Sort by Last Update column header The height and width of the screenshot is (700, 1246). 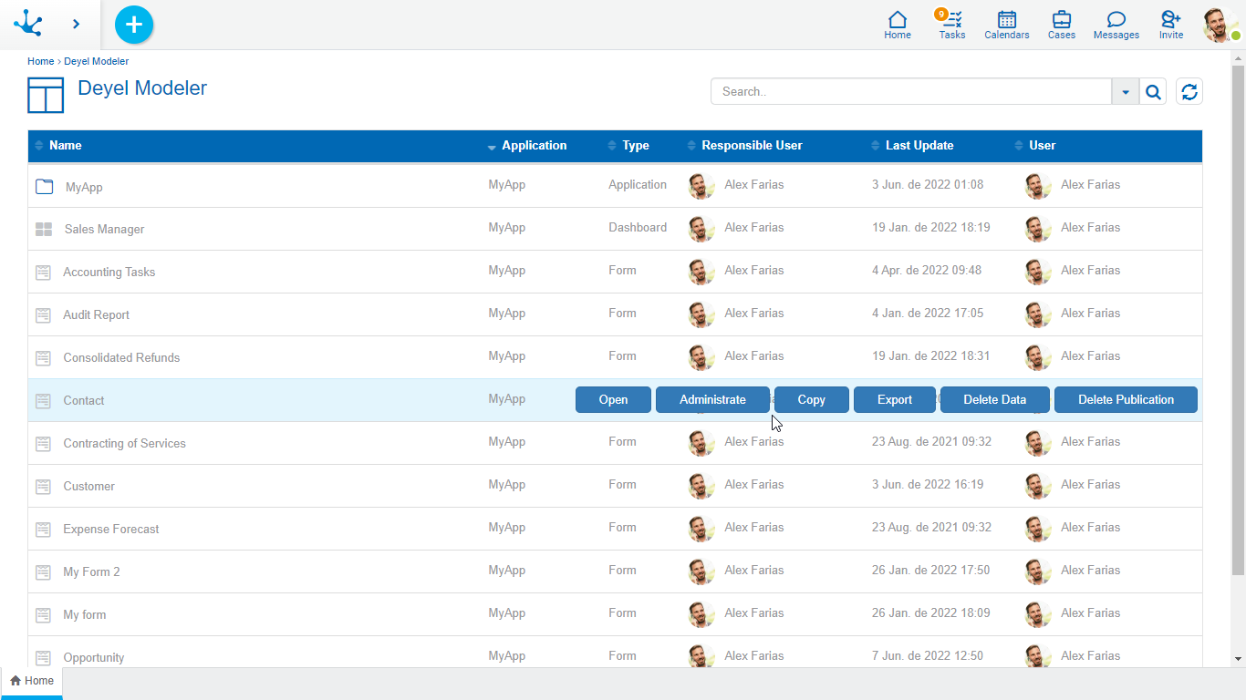[x=919, y=146]
